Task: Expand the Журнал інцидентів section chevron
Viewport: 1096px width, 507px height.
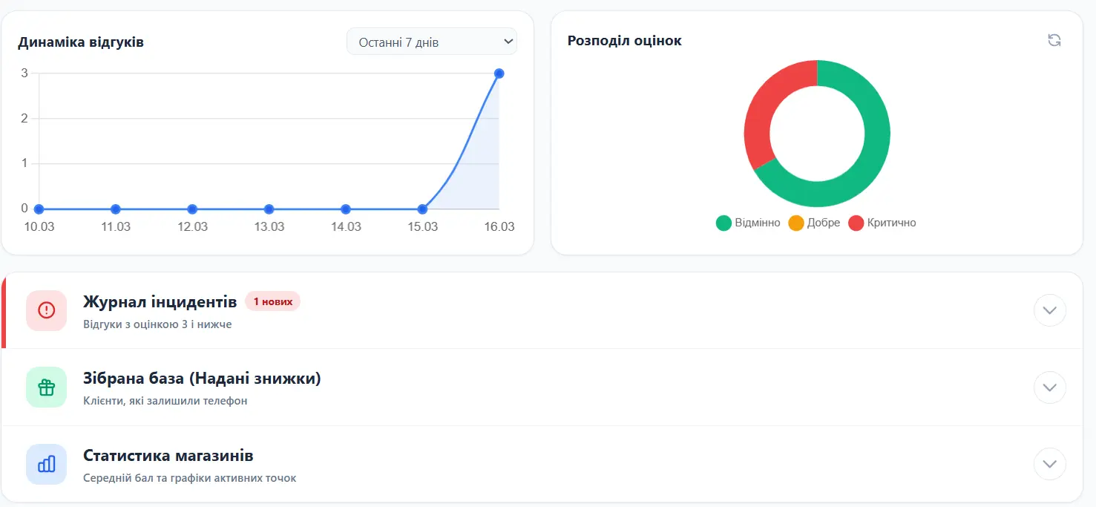Action: (x=1049, y=310)
